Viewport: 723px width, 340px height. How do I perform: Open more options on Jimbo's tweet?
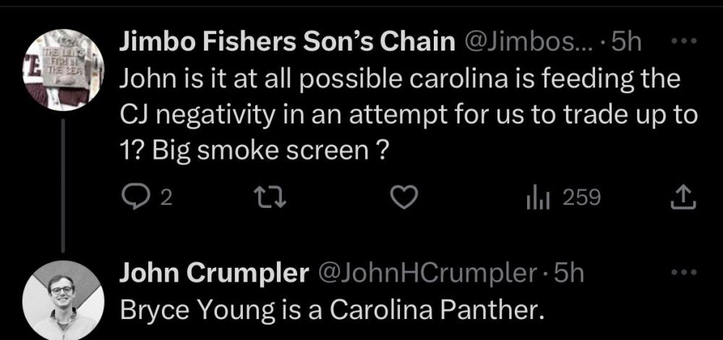[x=683, y=41]
